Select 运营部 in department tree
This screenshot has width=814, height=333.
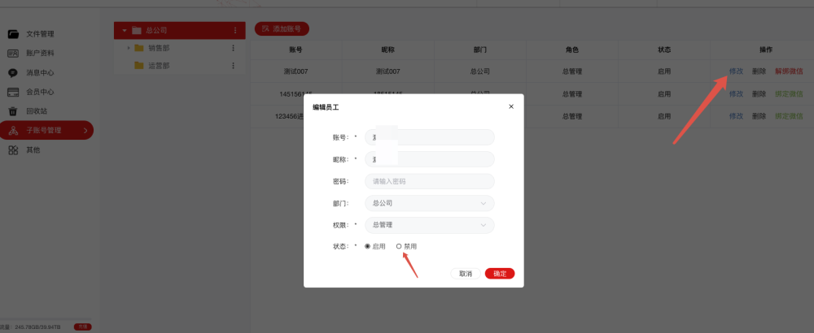click(x=159, y=66)
